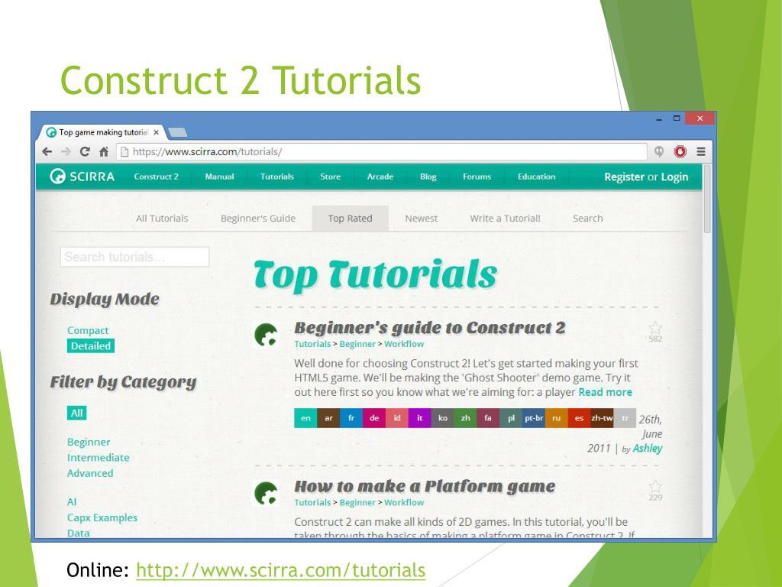Open 'How to make a Platform game' title

(425, 486)
